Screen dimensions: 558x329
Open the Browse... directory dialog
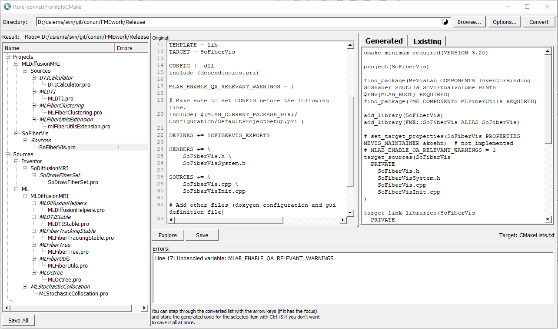coord(469,22)
